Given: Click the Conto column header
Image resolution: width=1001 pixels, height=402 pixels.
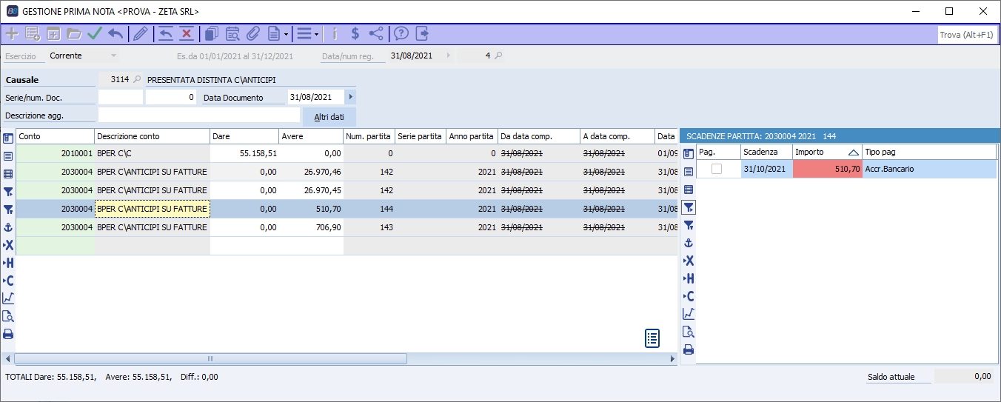Looking at the screenshot, I should (55, 136).
